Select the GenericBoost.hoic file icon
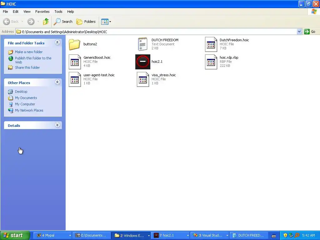 tap(75, 62)
